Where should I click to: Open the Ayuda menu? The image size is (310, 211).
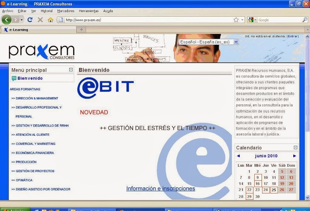pyautogui.click(x=108, y=11)
